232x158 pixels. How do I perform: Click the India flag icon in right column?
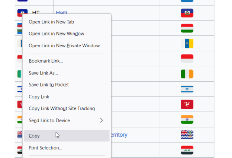pos(187,119)
